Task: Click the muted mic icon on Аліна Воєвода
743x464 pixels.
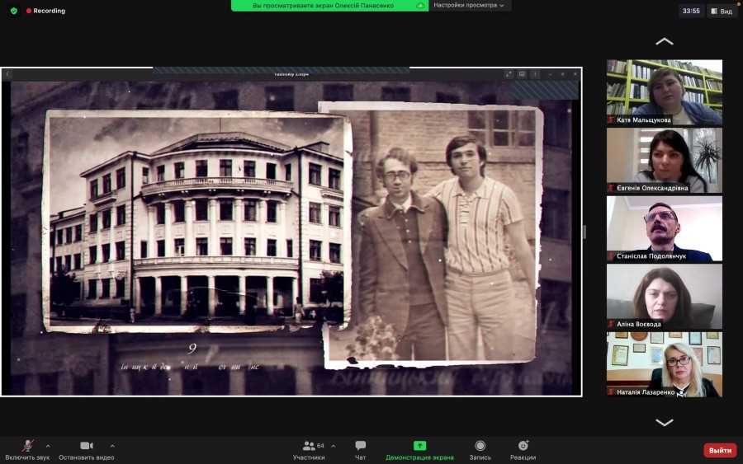Action: [x=611, y=325]
